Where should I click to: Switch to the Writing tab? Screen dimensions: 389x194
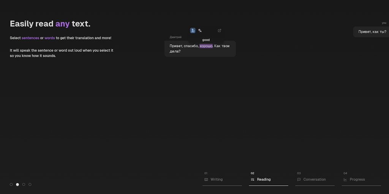222,179
